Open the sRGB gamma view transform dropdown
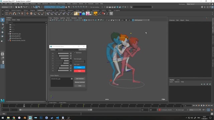 tap(142, 20)
